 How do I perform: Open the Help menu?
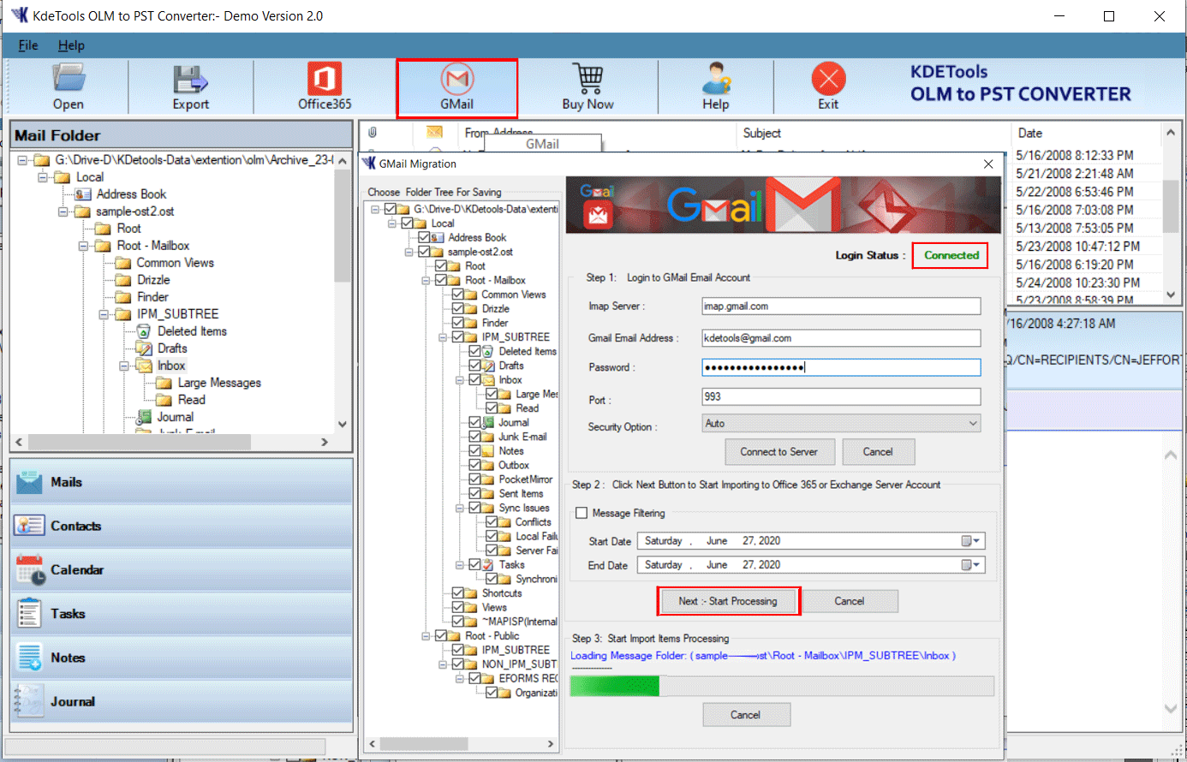[71, 45]
